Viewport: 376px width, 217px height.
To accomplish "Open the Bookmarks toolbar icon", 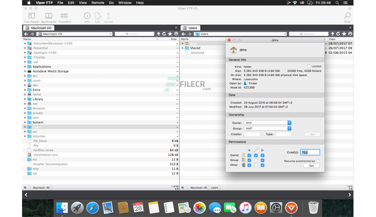I will pos(49,16).
